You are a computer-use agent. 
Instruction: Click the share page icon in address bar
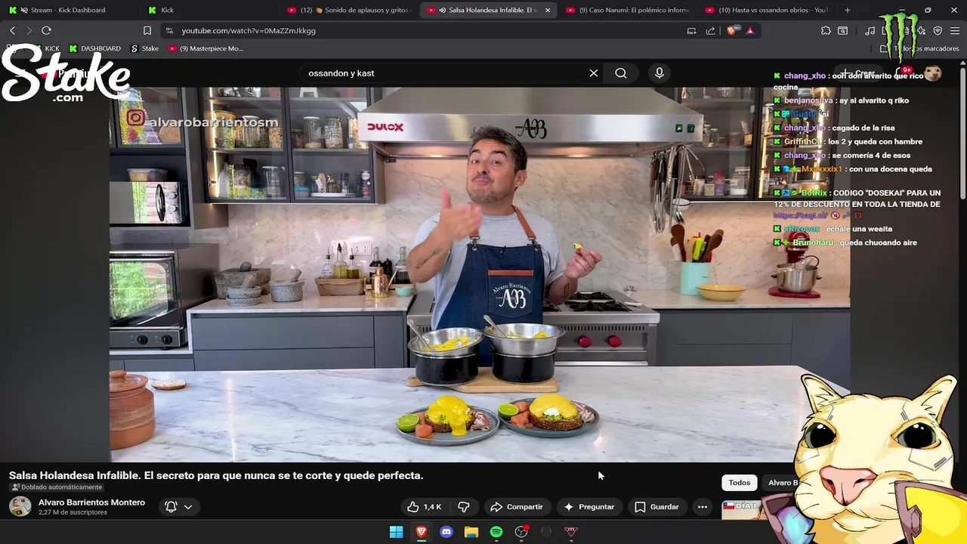click(x=710, y=31)
